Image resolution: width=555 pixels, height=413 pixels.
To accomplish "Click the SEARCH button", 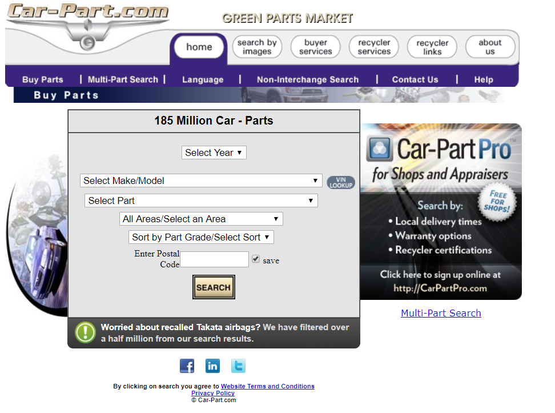I will [214, 287].
